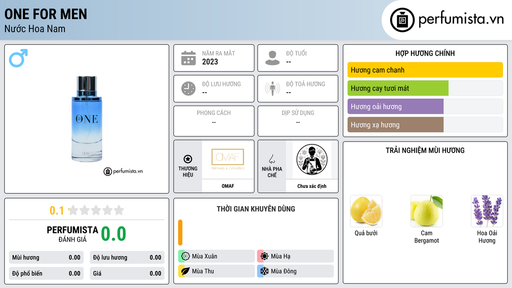
Task: Click the HỢP HƯƠNG CHÍNH heading
Action: point(425,53)
